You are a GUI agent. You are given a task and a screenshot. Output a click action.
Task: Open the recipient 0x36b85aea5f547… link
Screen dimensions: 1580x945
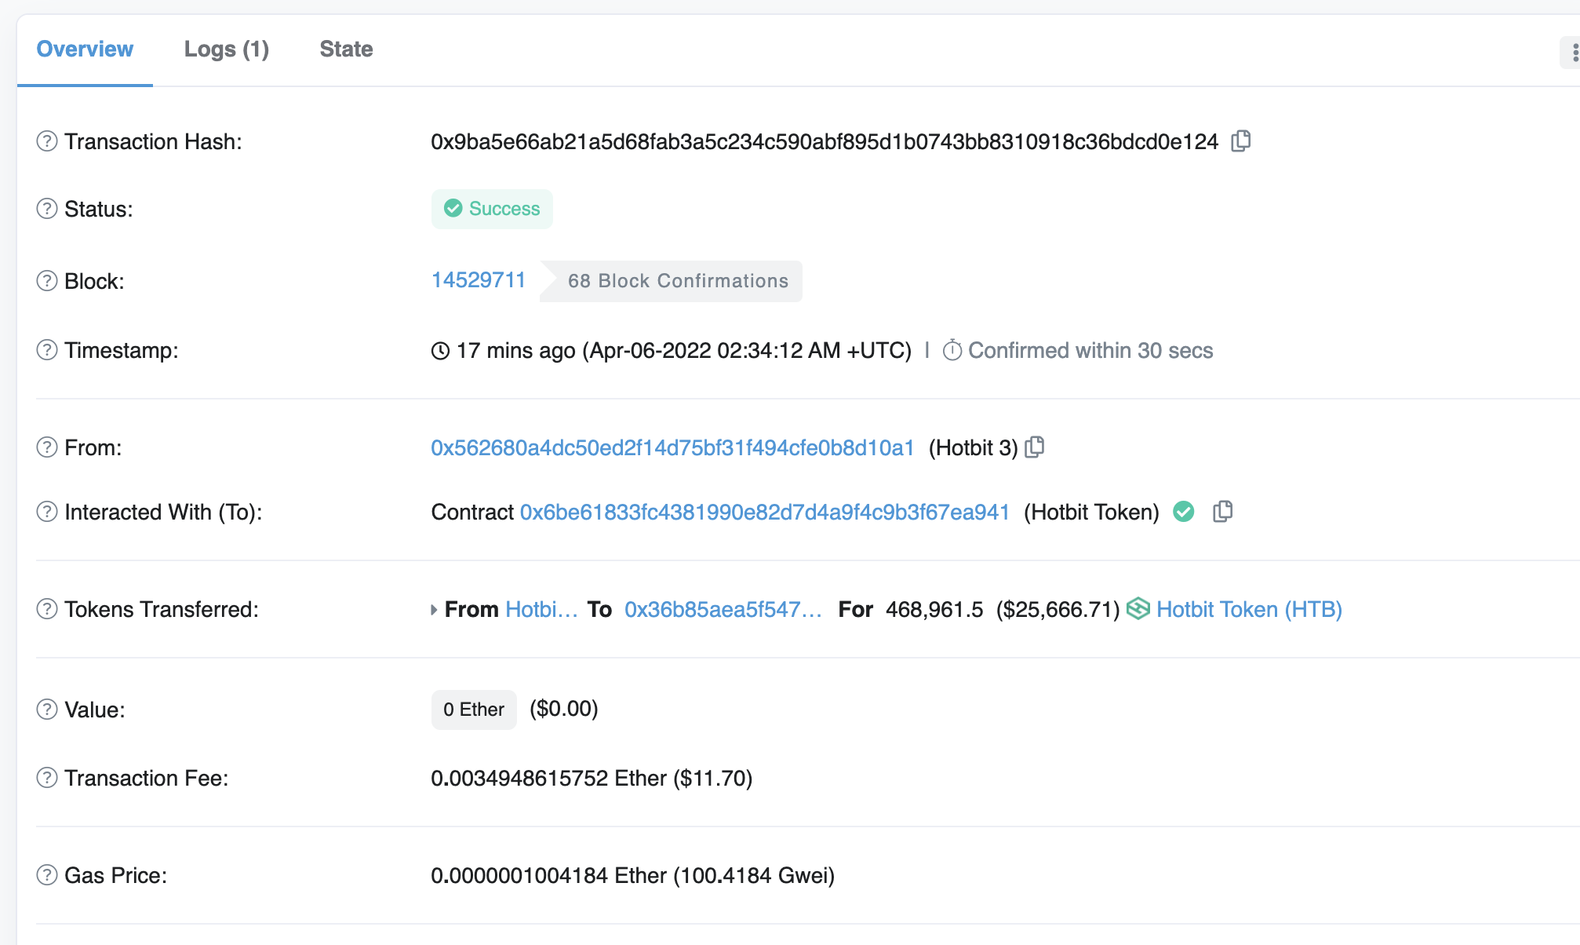[723, 609]
